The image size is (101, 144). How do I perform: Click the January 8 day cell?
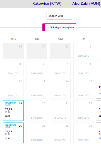tap(84, 68)
